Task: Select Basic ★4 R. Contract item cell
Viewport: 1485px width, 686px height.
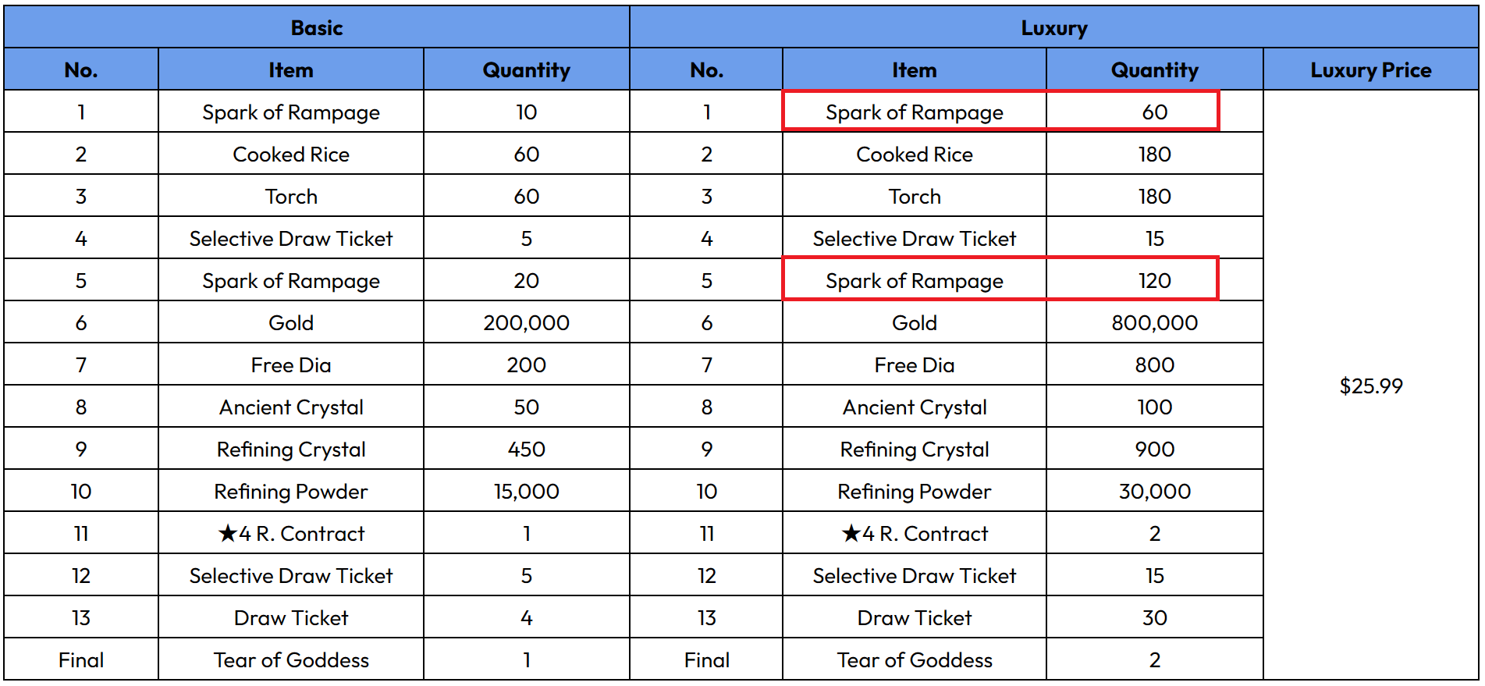Action: coord(291,533)
